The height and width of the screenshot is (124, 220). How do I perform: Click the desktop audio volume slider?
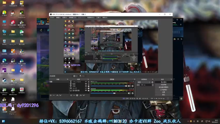tap(109, 93)
